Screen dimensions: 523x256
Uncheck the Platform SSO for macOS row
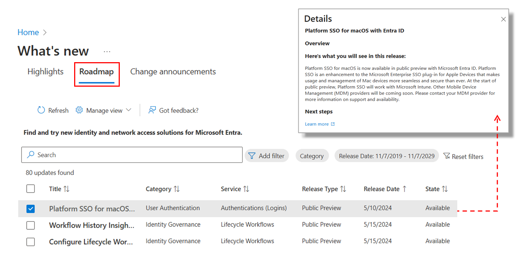point(31,208)
